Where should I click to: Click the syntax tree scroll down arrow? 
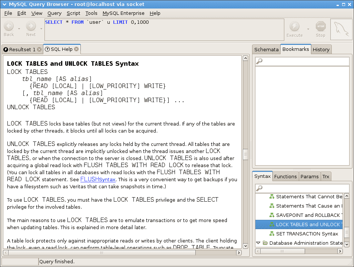(x=347, y=244)
